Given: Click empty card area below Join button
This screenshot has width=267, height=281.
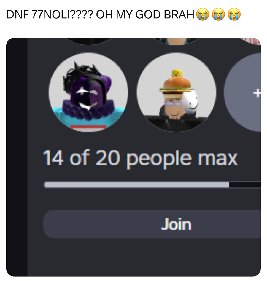Looking at the screenshot, I should (144, 257).
